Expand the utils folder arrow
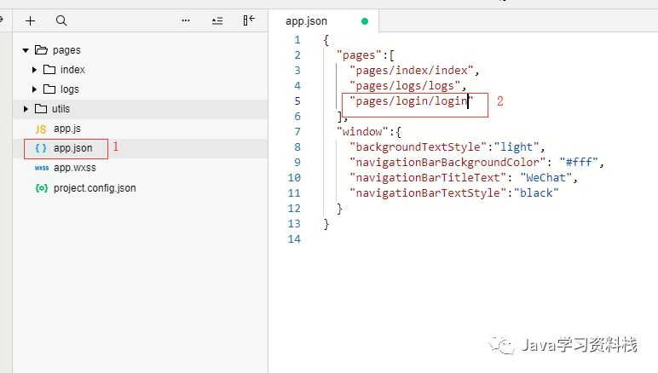658x373 pixels. 26,109
